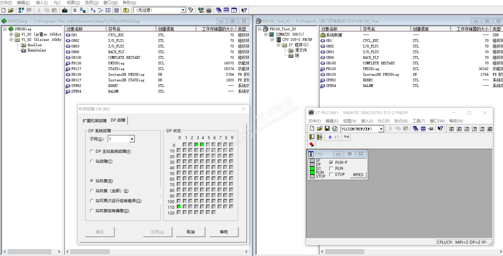Open the 工具(T) menu in PLCSIM
Image resolution: width=503 pixels, height=256 pixels.
(x=419, y=121)
